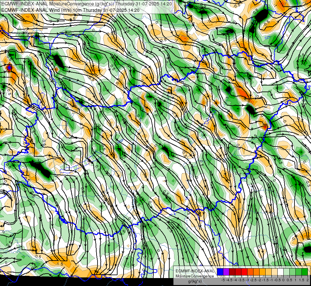
Task: Select legend swatch between -3.5 and -3
Action: coord(244,272)
